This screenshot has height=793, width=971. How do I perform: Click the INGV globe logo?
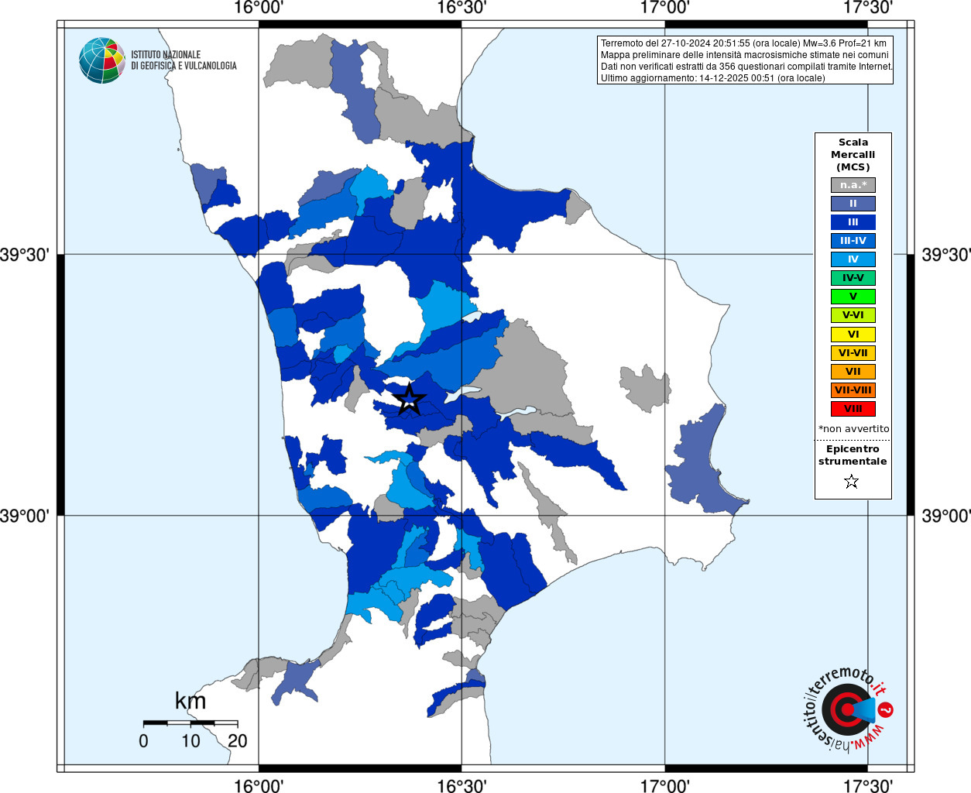pyautogui.click(x=102, y=60)
